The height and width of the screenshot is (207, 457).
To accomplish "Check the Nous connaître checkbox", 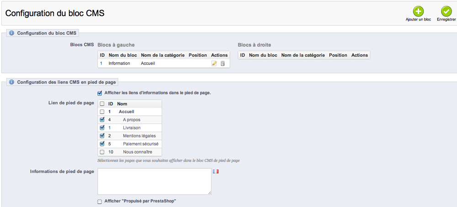I will 102,152.
